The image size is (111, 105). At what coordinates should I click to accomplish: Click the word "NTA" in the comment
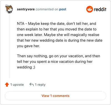[21, 23]
